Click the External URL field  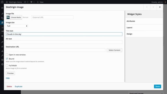(x=52, y=17)
